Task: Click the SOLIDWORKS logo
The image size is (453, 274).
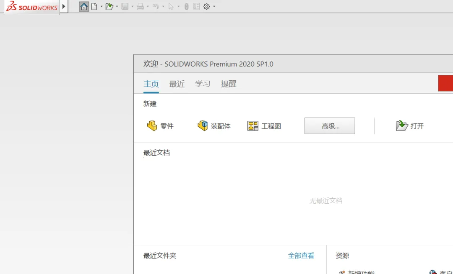Action: tap(32, 6)
